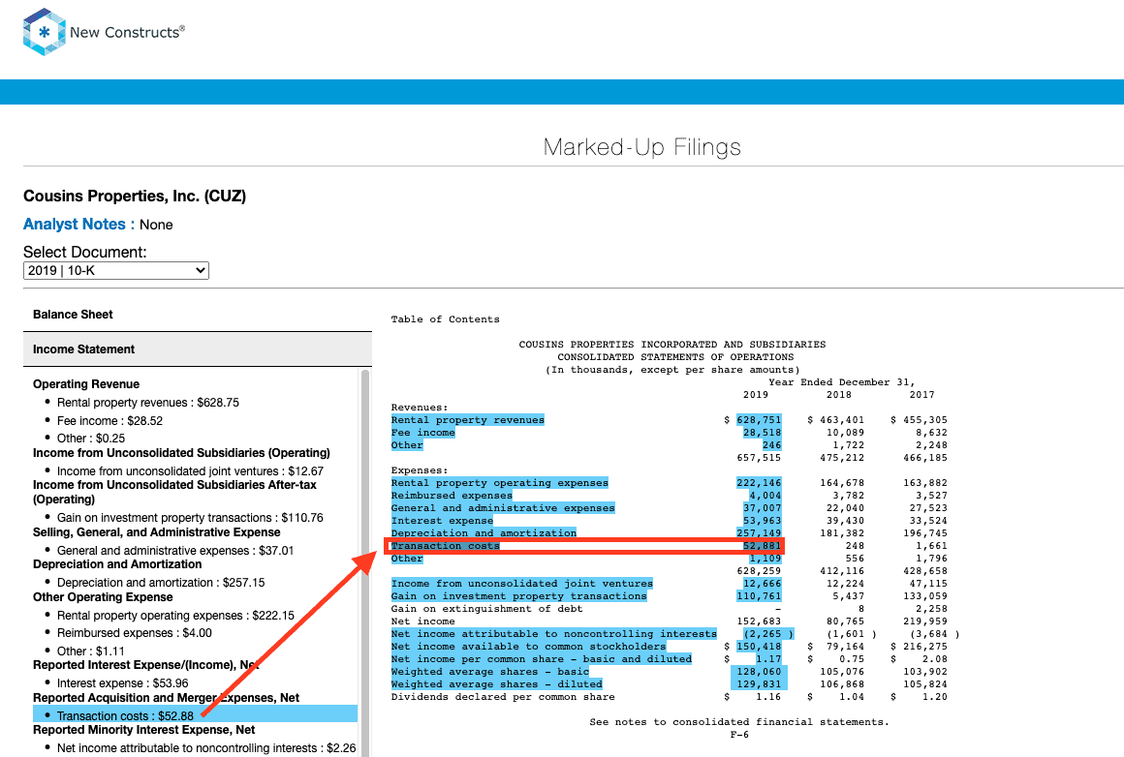Open the Select Document dropdown showing 2019 | 10-K

pyautogui.click(x=116, y=271)
